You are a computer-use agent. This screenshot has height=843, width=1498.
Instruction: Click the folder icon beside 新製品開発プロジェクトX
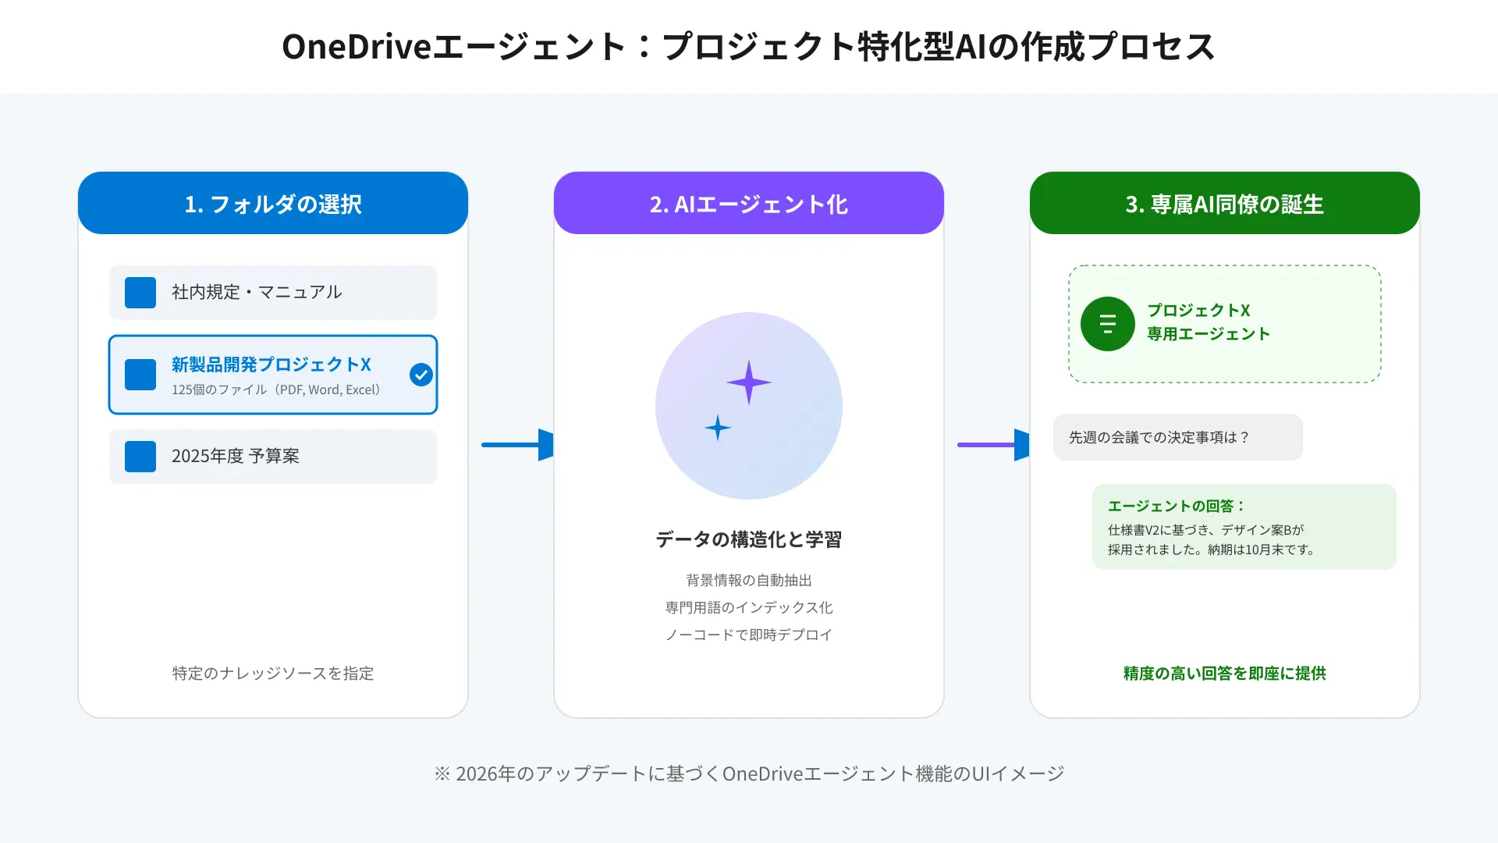(140, 375)
